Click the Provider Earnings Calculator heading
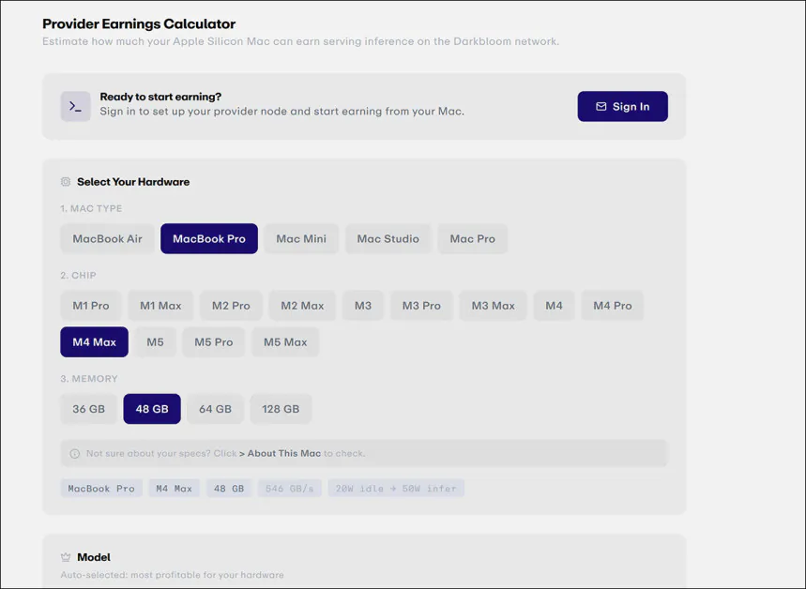Image resolution: width=806 pixels, height=589 pixels. [139, 23]
